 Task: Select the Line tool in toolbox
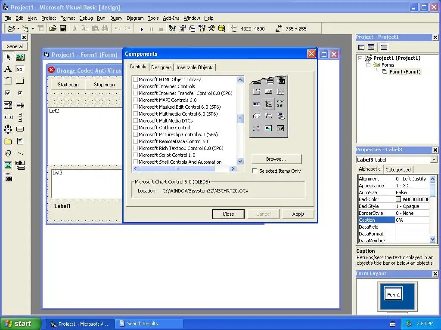[20, 153]
